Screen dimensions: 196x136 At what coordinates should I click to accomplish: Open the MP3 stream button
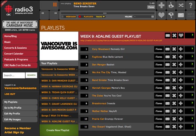pyautogui.click(x=191, y=15)
